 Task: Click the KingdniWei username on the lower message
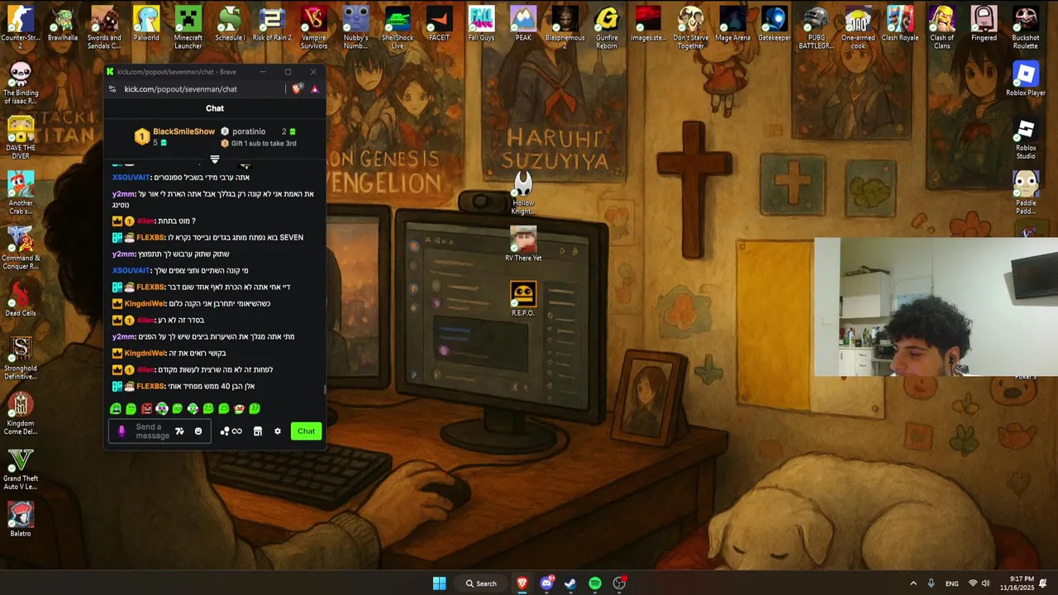pos(145,353)
